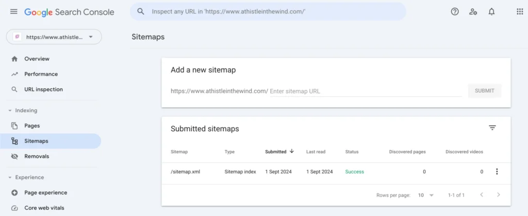This screenshot has width=528, height=216.
Task: Open the Performance report
Action: pos(41,74)
